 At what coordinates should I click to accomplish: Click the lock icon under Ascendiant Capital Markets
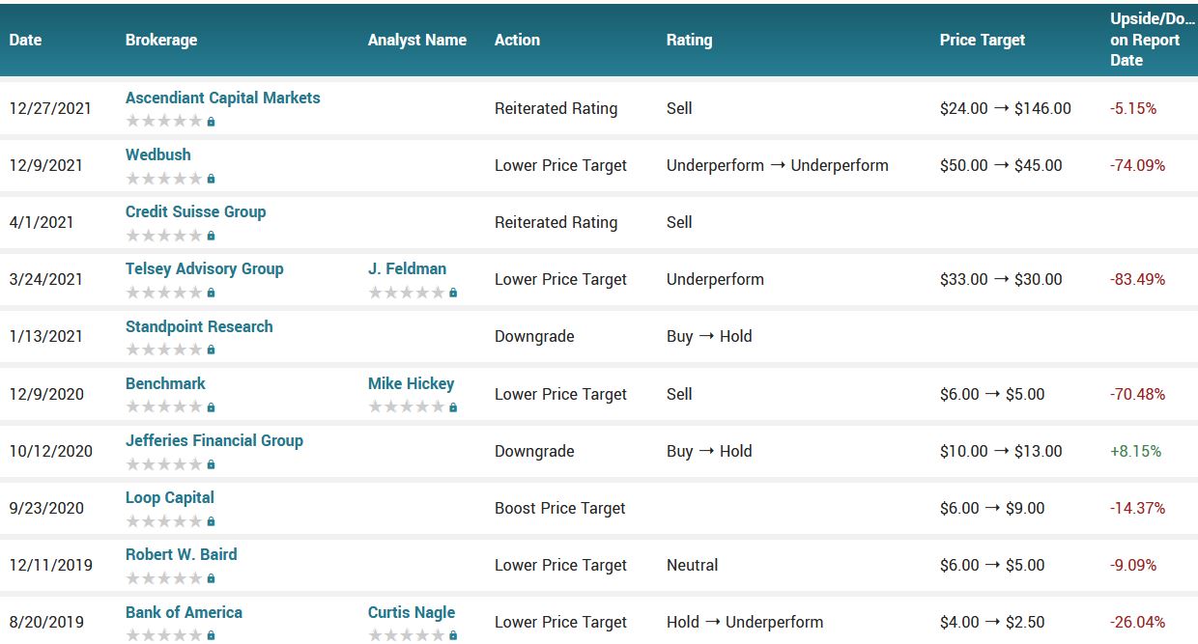212,122
